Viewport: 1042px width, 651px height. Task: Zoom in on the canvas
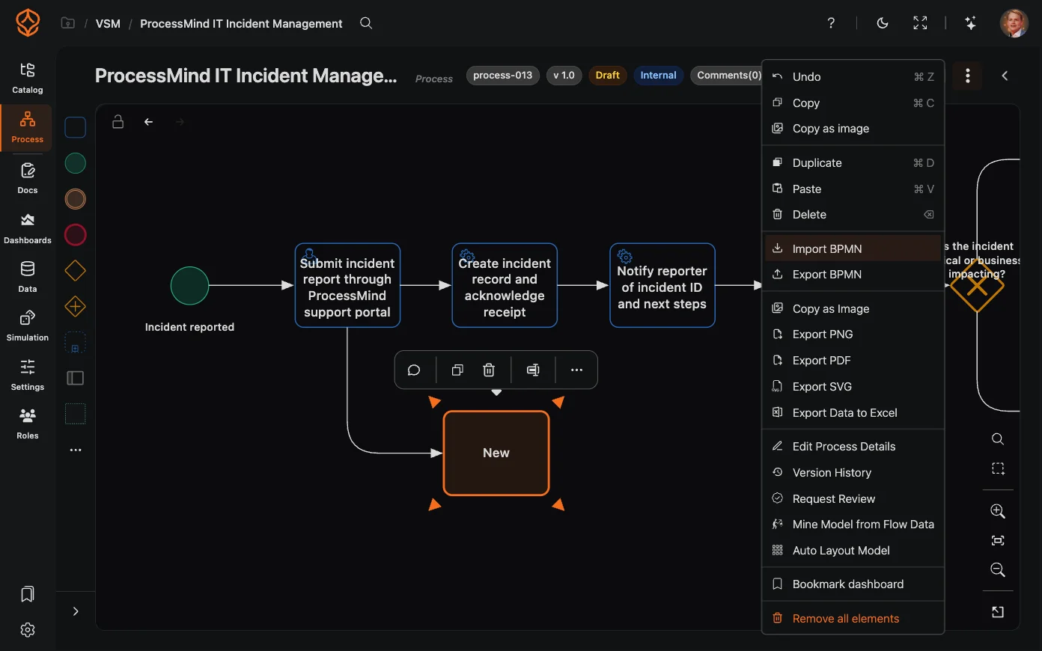tap(998, 511)
